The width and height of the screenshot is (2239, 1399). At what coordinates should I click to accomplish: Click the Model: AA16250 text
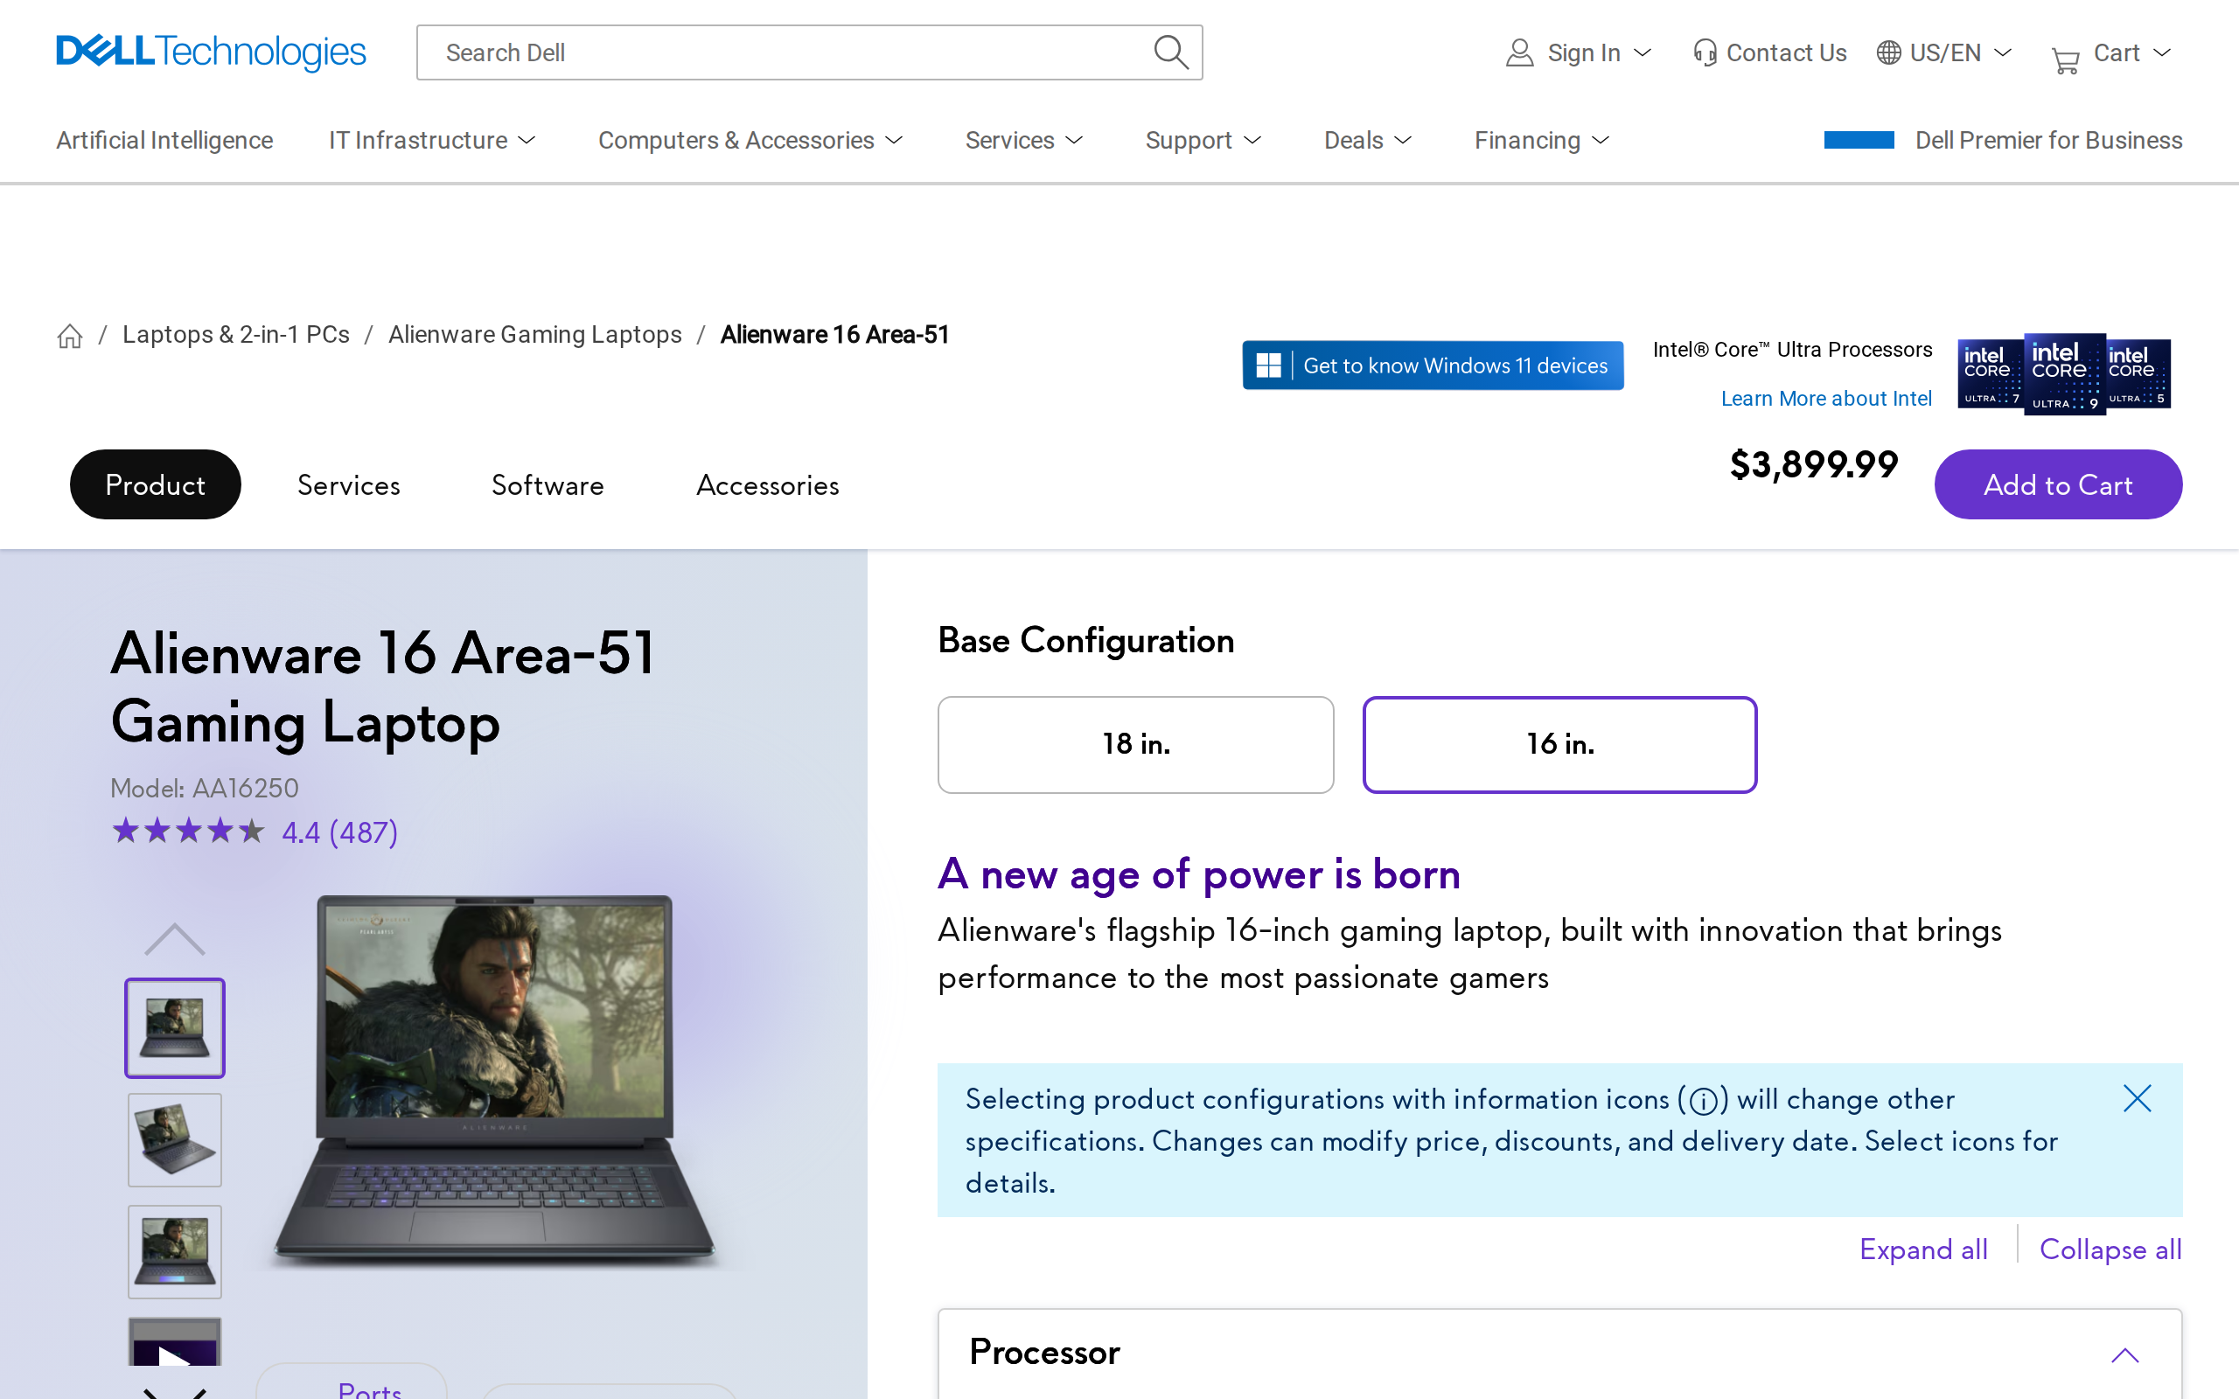tap(205, 789)
